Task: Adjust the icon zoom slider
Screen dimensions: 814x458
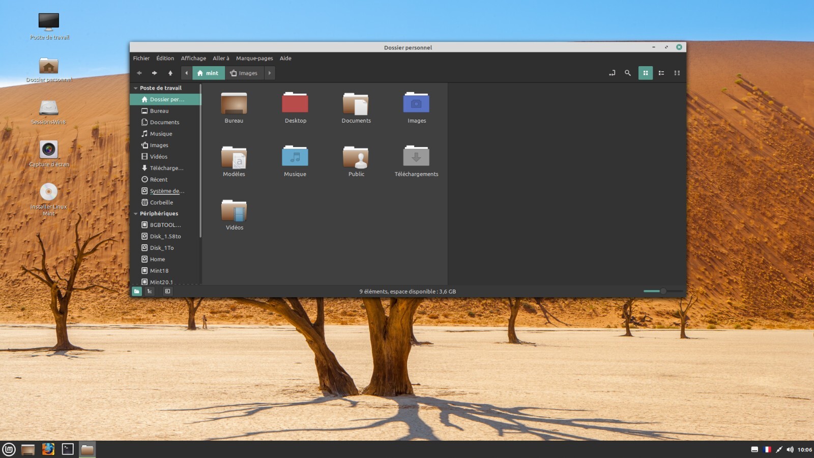Action: pyautogui.click(x=663, y=291)
